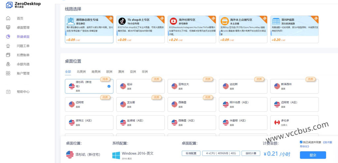Switch to the 北美洲 region tab
Screen dimensions: 338x163
[x=81, y=71]
